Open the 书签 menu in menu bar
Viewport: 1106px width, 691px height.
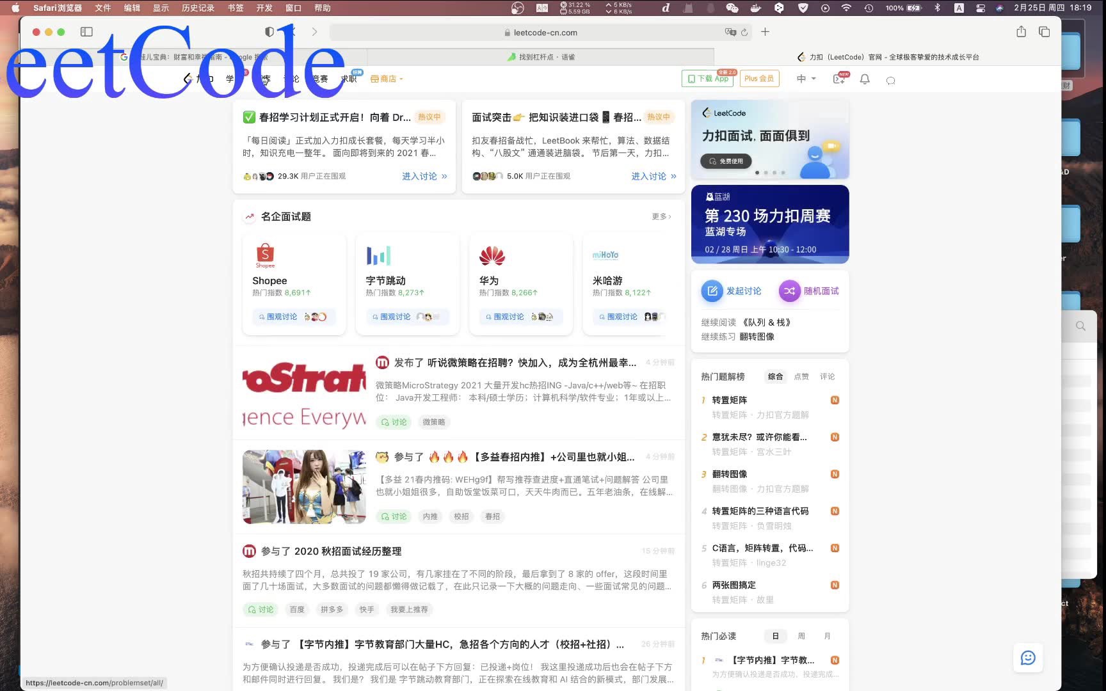click(x=236, y=8)
